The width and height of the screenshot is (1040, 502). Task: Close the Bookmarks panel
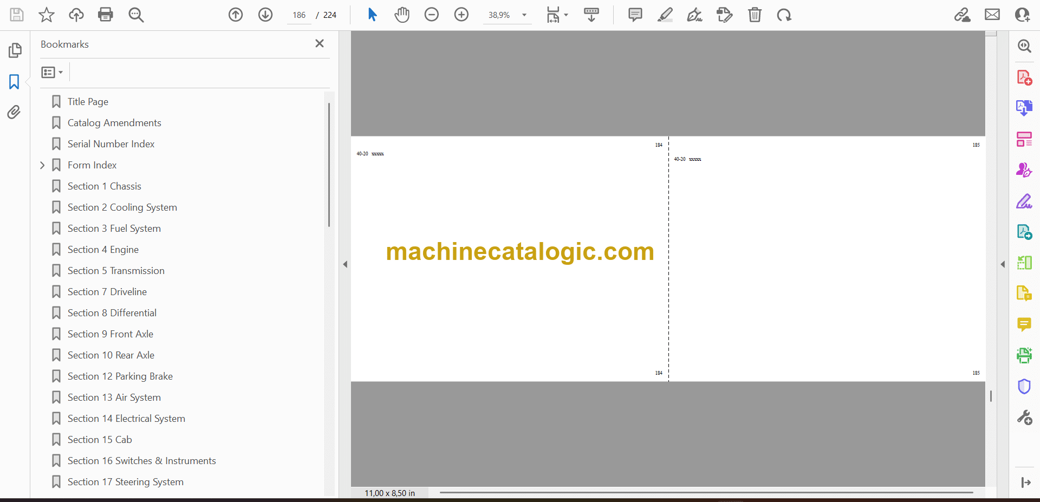pyautogui.click(x=320, y=43)
